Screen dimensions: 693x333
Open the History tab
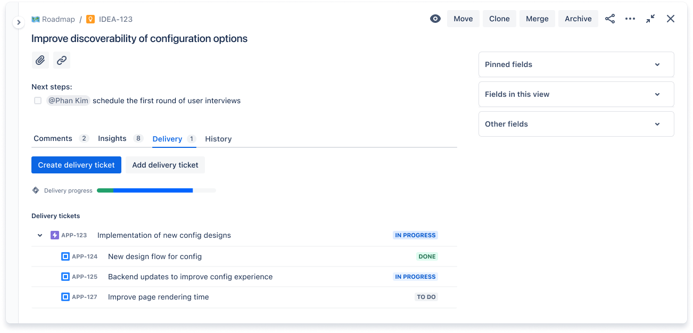click(x=218, y=138)
